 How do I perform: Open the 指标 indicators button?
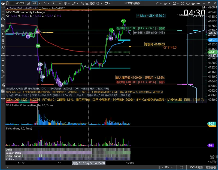pos(90,3)
